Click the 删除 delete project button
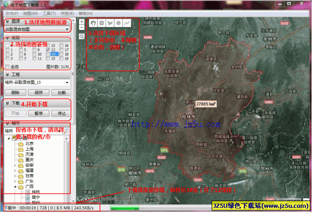 pos(15,92)
